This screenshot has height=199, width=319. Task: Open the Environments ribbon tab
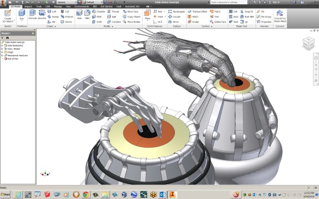point(82,7)
